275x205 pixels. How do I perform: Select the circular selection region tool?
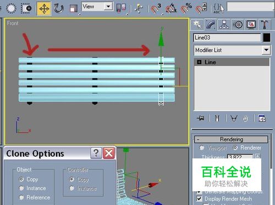coord(11,8)
